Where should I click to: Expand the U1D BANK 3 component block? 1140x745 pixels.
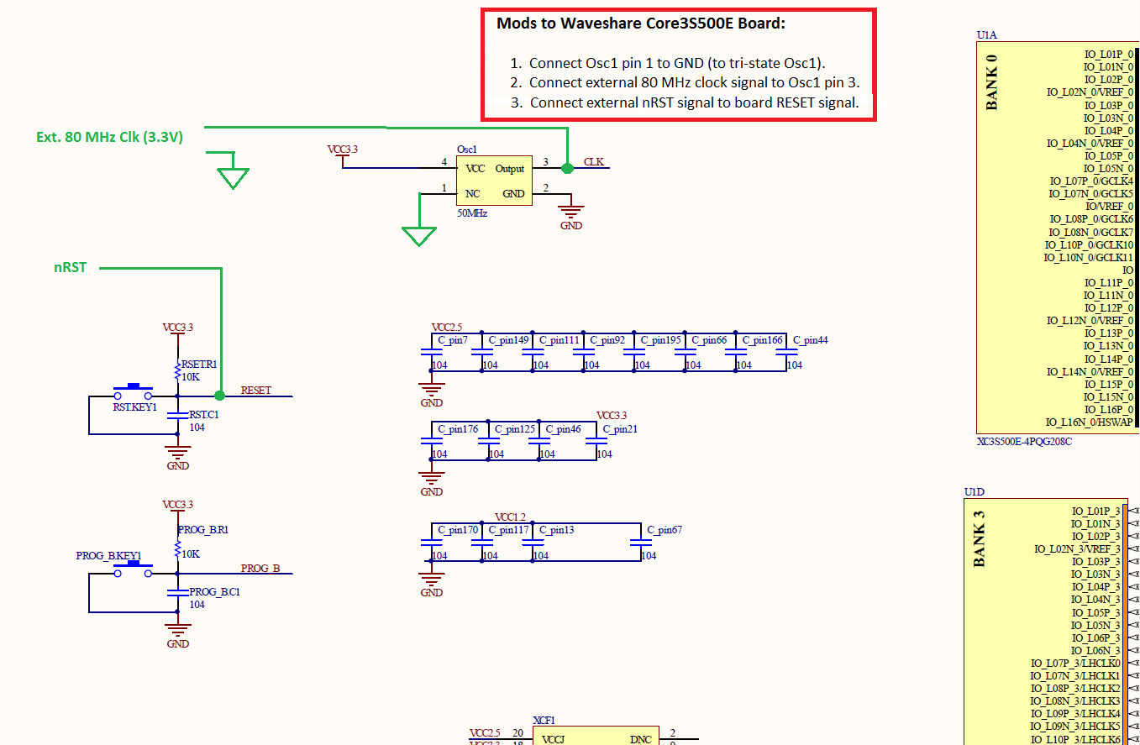(1046, 622)
